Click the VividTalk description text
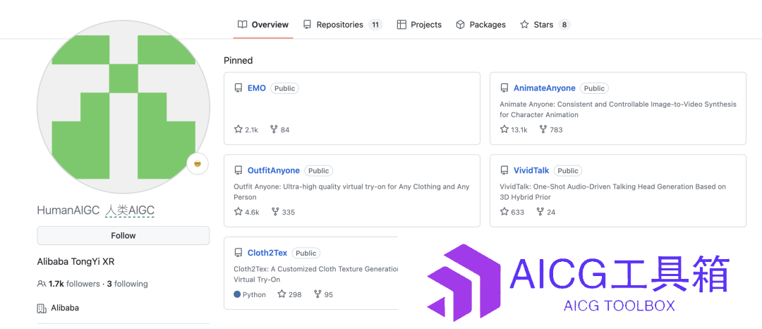The image size is (762, 329). point(613,192)
